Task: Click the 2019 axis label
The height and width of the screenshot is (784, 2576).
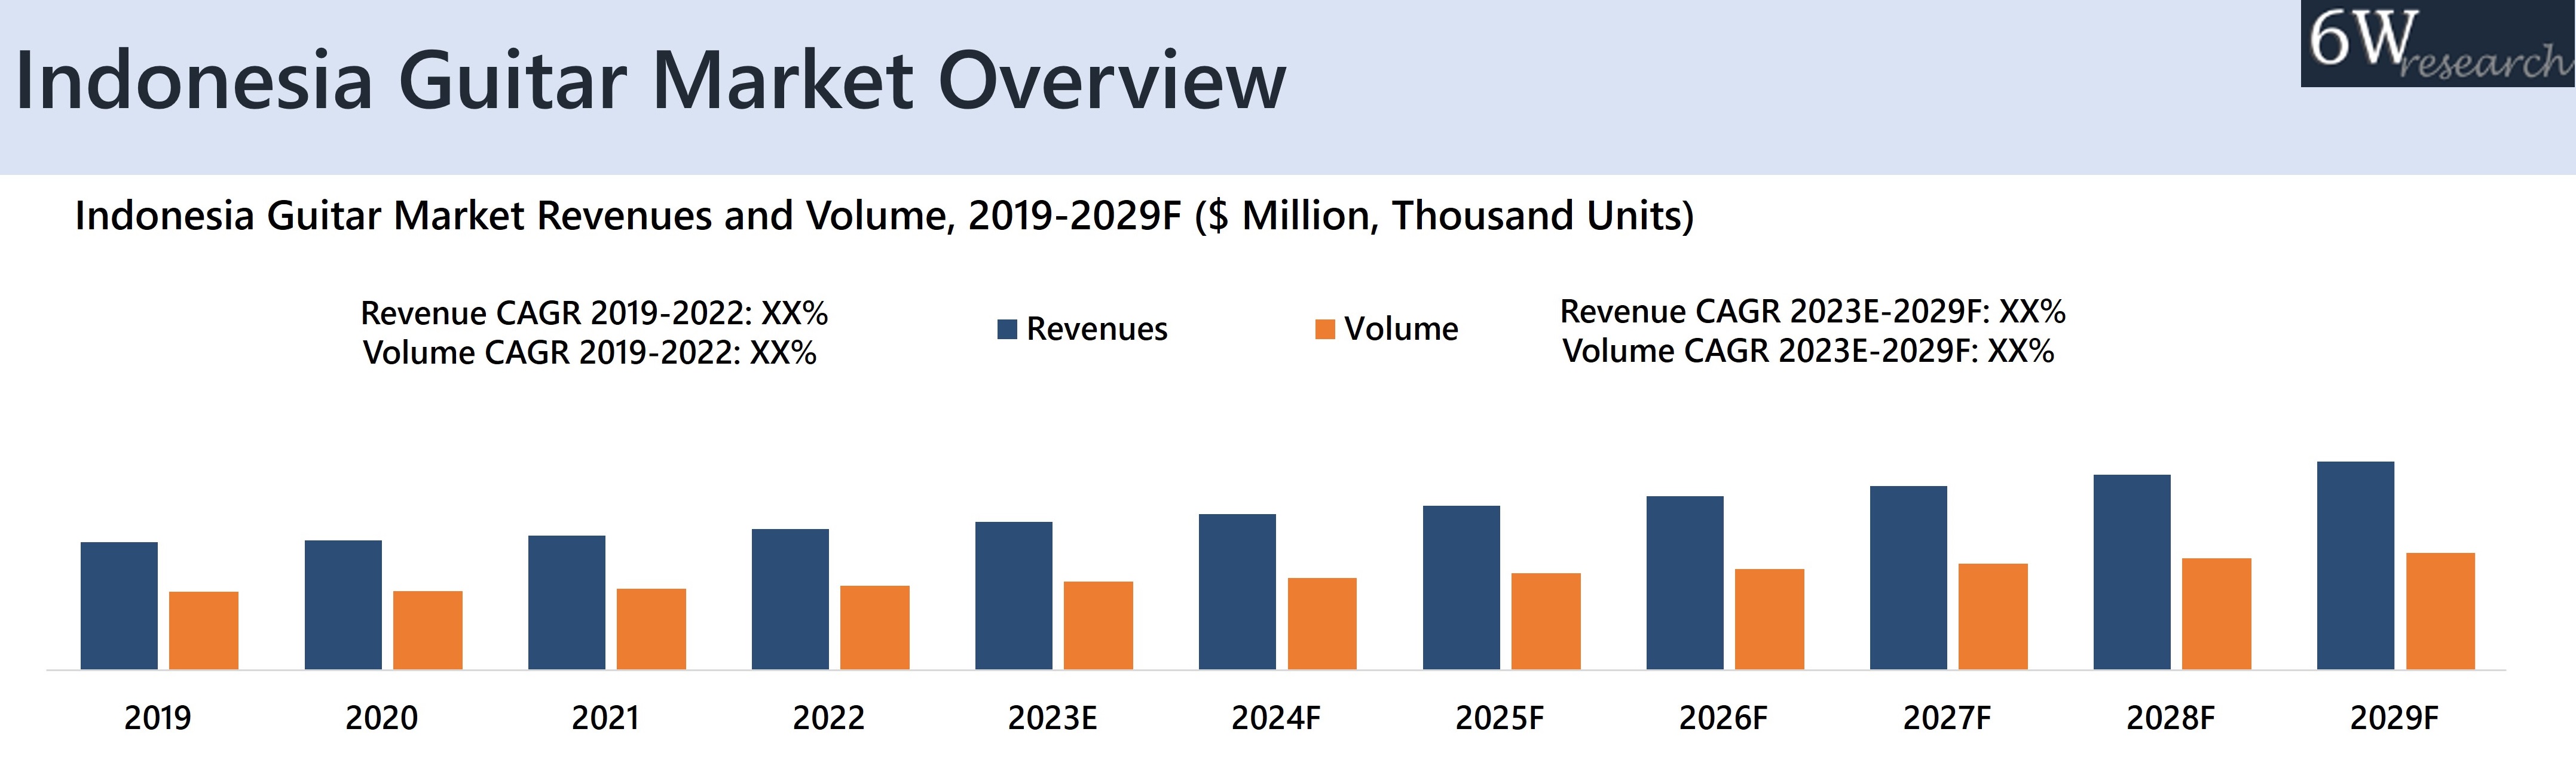Action: pos(158,718)
